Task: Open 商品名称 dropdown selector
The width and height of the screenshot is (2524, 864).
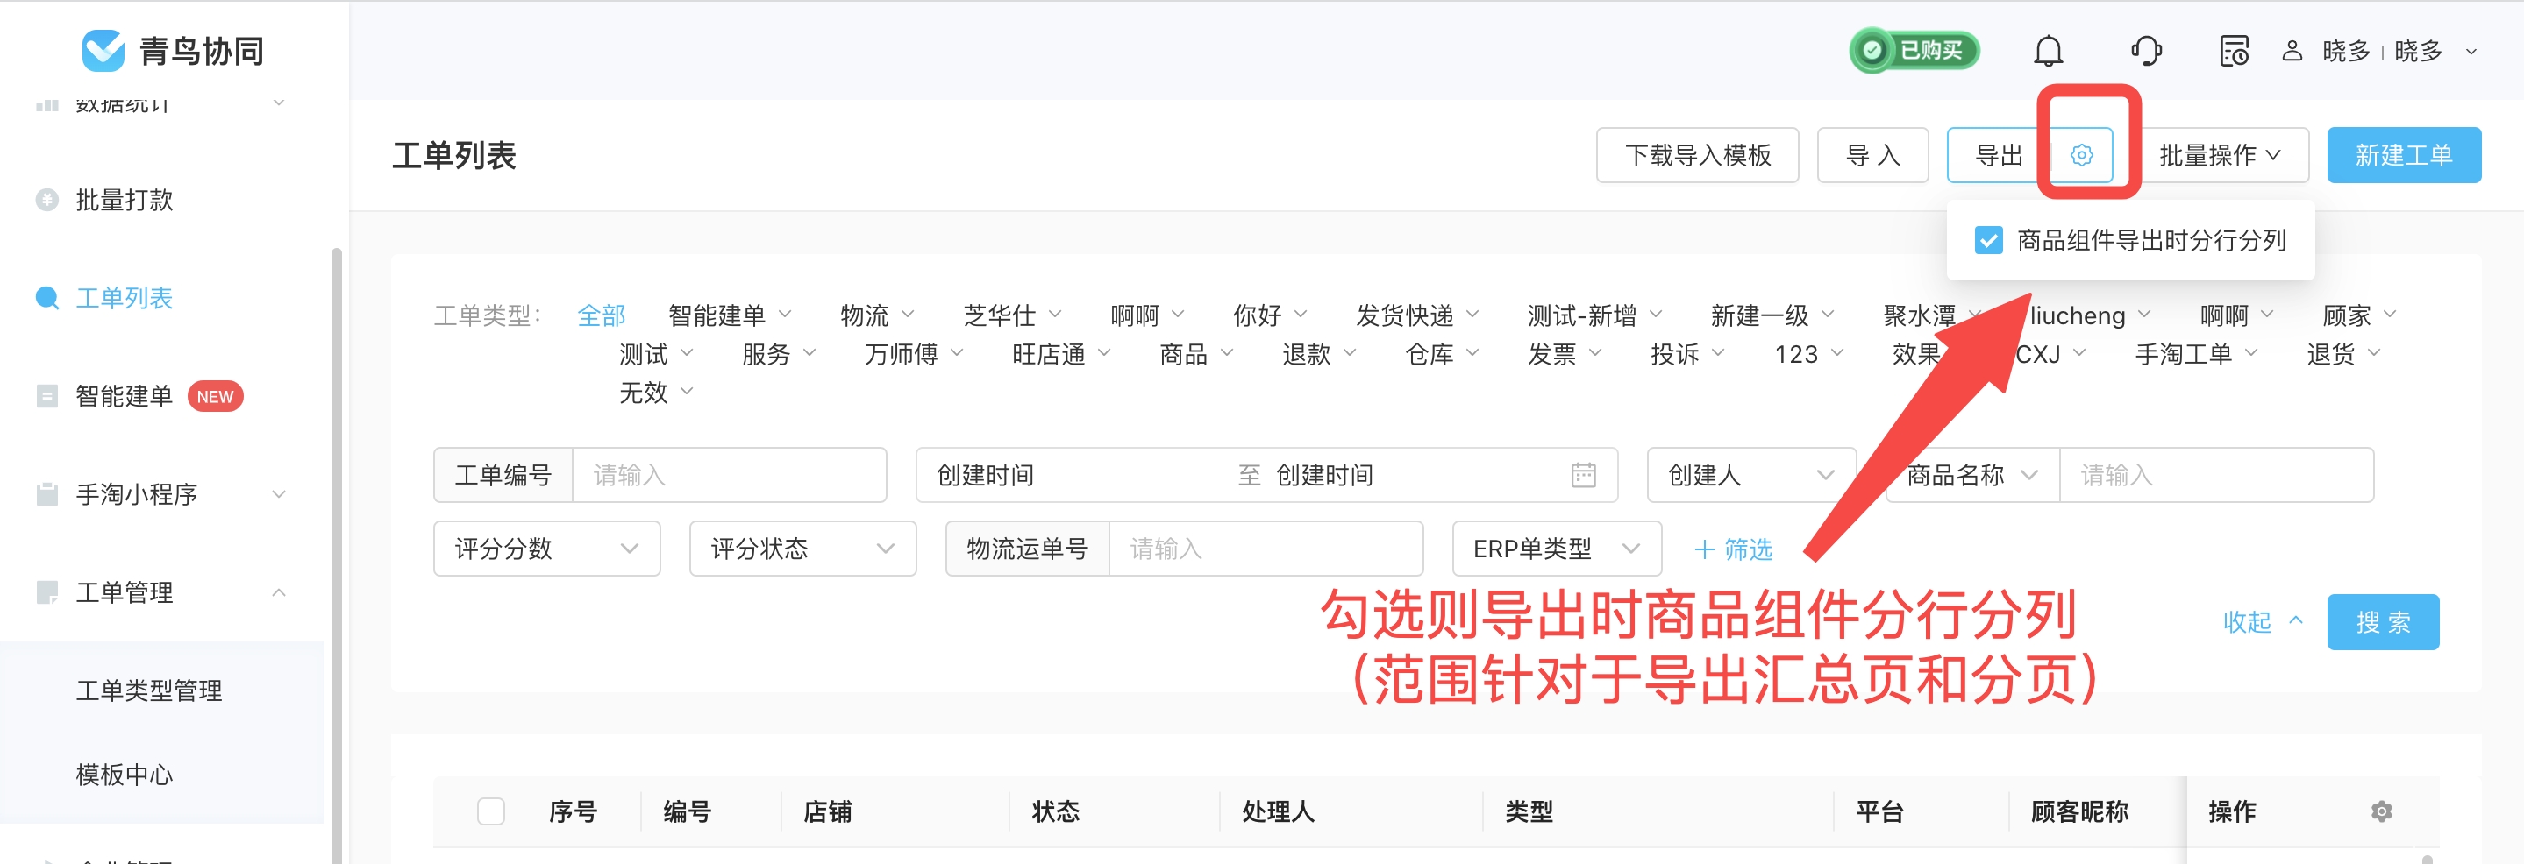Action: coord(1972,475)
